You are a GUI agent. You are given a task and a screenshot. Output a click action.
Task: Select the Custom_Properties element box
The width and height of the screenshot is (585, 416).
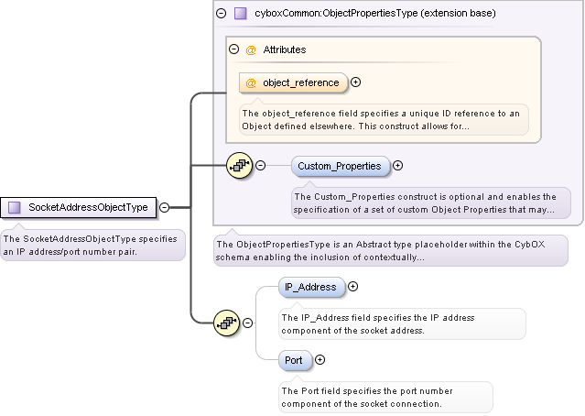tap(341, 166)
